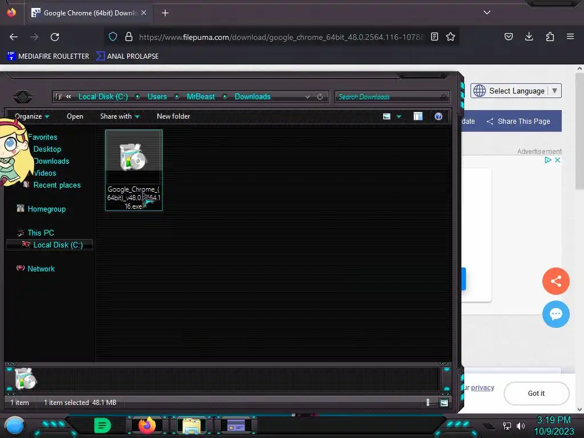
Task: Open Desktop in Favorites
Action: point(47,149)
